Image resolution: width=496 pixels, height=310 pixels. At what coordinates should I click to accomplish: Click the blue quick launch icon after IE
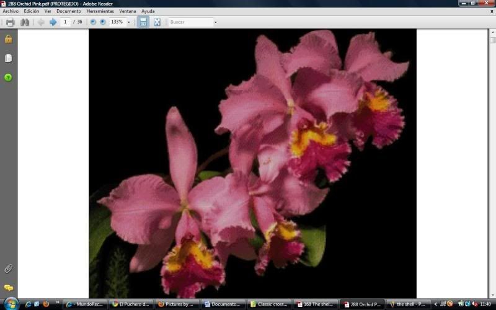[x=37, y=304]
